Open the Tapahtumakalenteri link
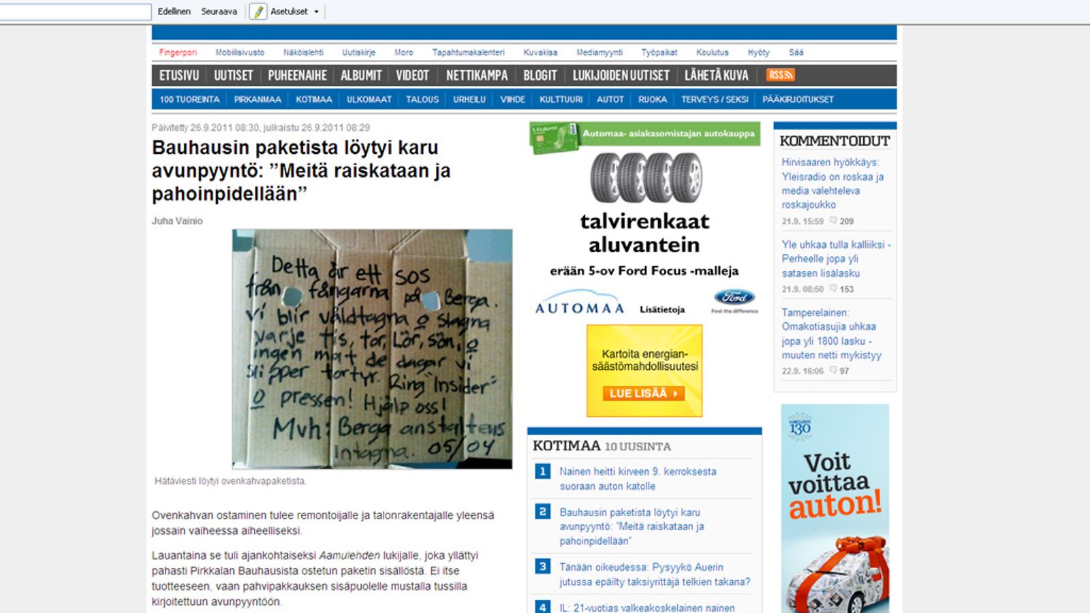1090x613 pixels. 468,52
